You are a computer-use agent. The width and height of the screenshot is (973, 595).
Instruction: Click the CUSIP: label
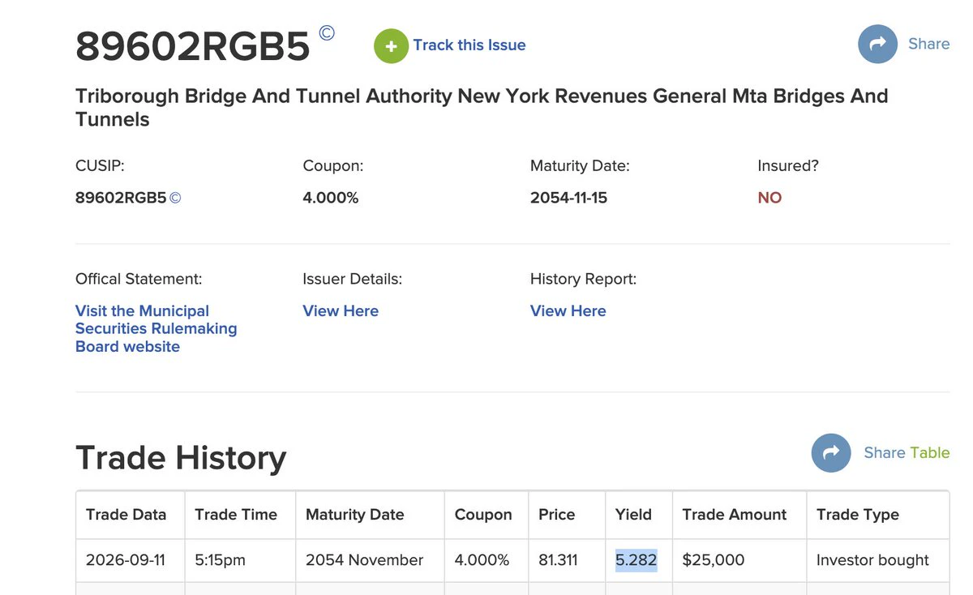pos(100,165)
